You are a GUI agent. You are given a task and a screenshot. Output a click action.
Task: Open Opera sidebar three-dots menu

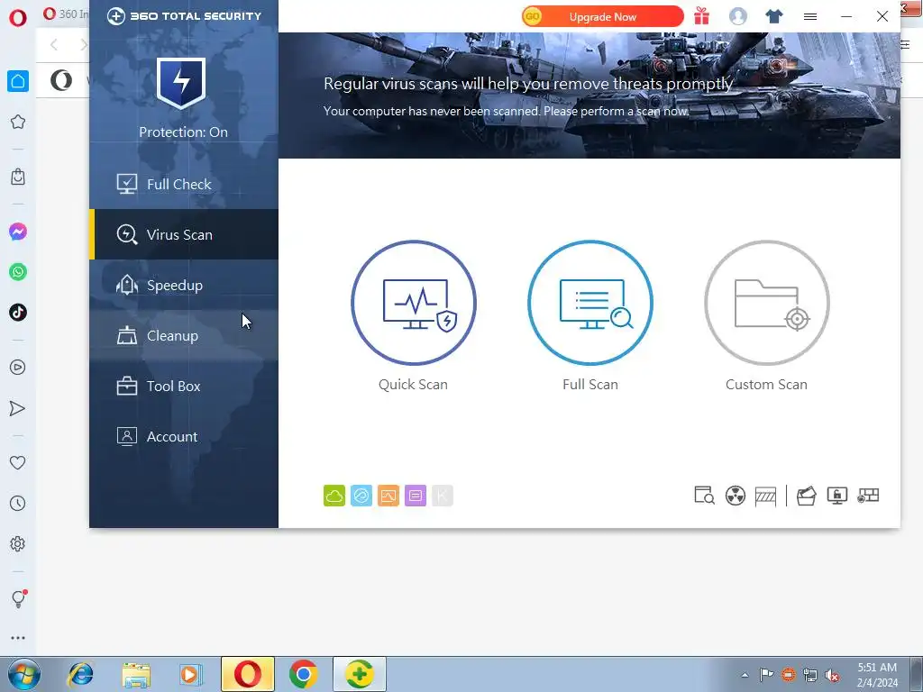click(x=18, y=638)
